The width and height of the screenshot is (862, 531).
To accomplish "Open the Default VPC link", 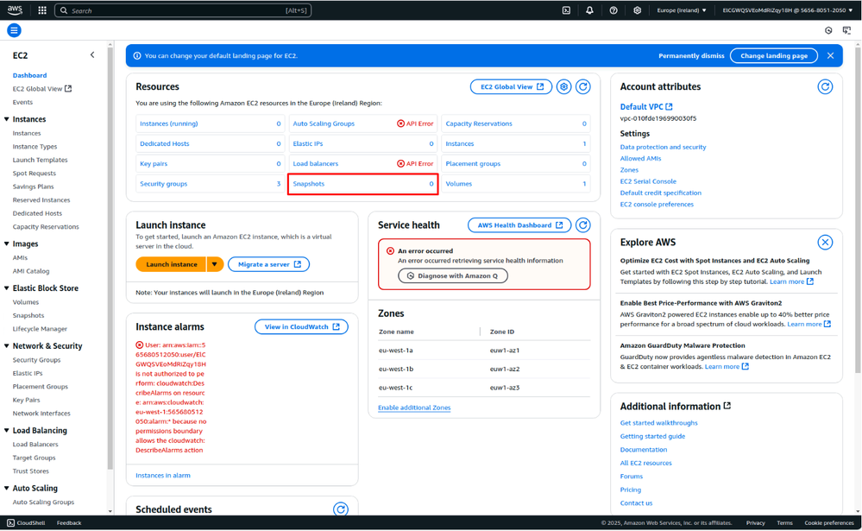I will pos(646,107).
